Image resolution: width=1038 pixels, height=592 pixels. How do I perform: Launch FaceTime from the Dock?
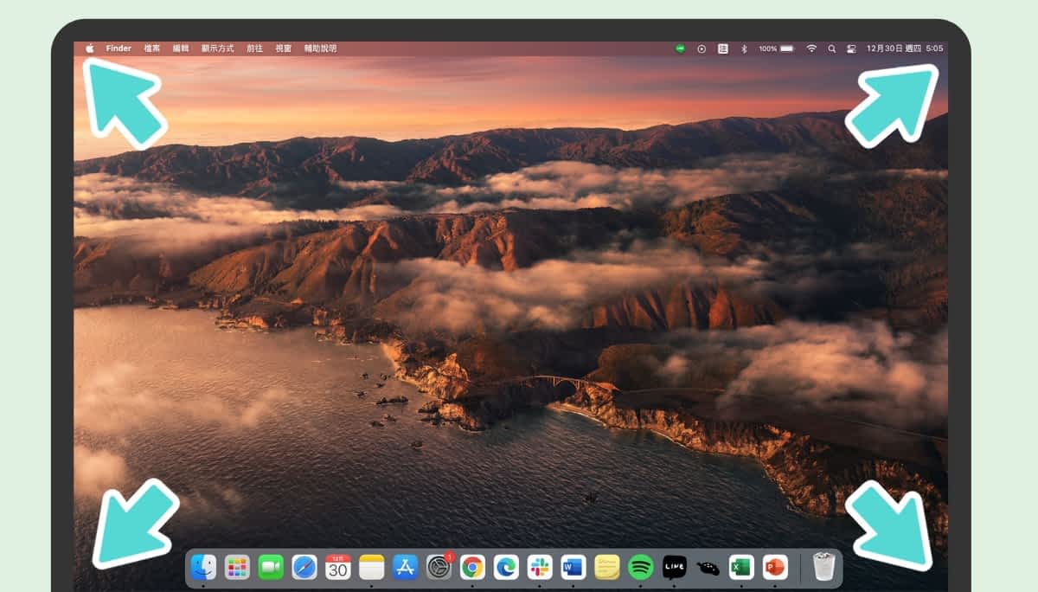[x=271, y=567]
